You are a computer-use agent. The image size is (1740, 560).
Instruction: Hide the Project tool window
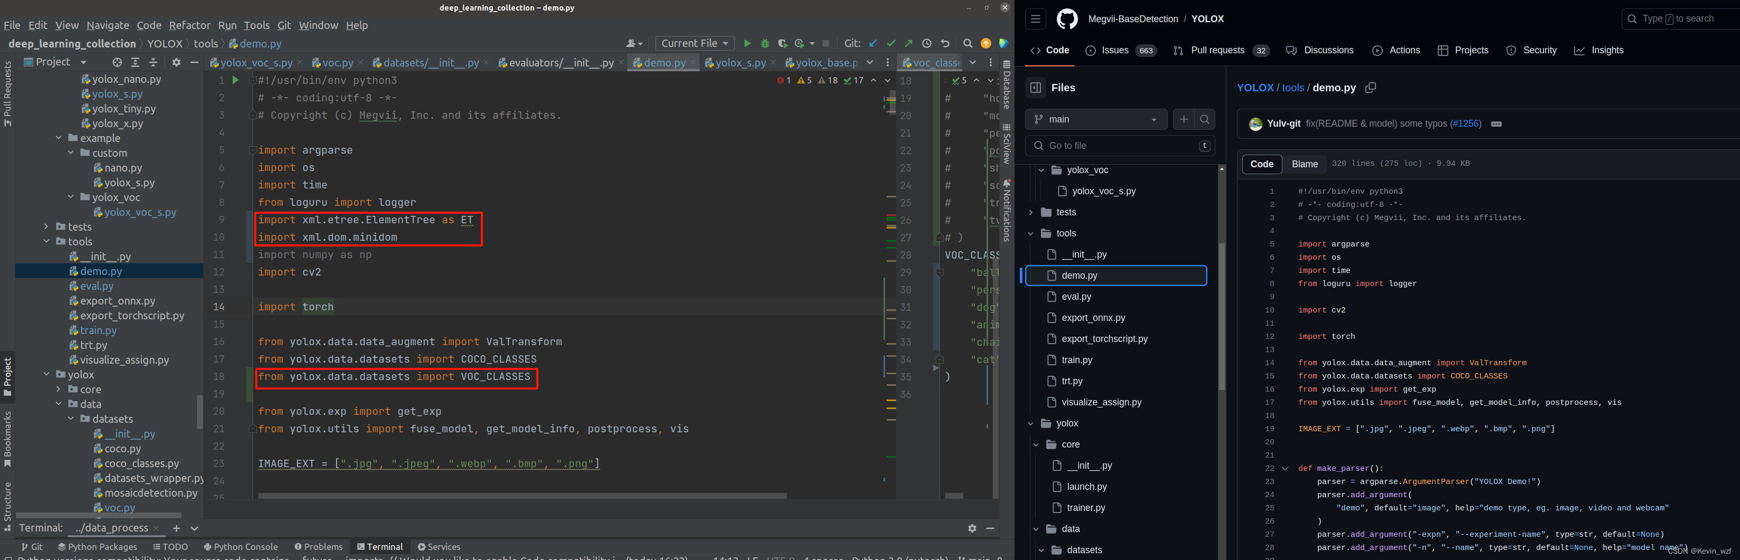(x=194, y=62)
